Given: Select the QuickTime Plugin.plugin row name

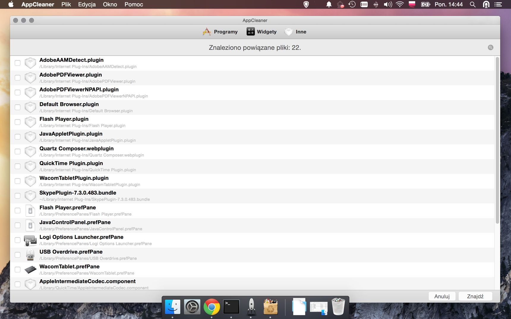Looking at the screenshot, I should (x=71, y=163).
